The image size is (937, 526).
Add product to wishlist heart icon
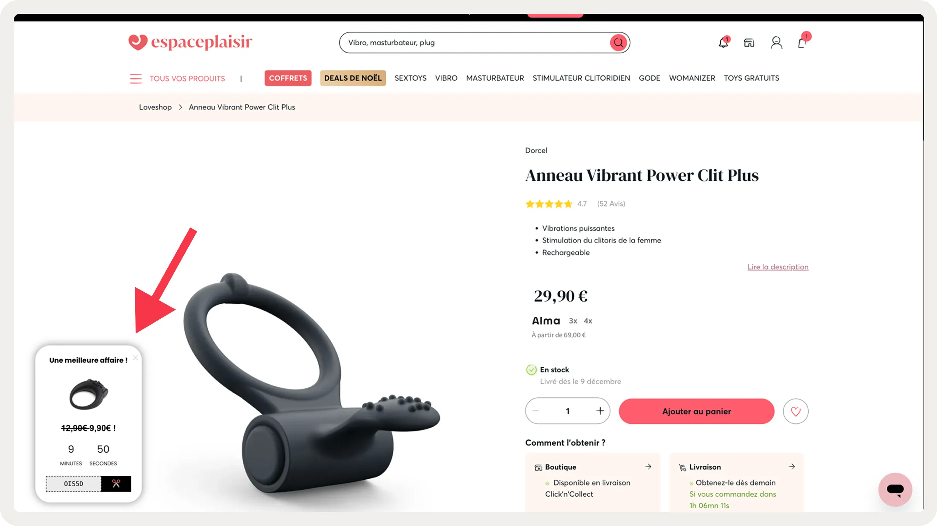click(x=796, y=411)
